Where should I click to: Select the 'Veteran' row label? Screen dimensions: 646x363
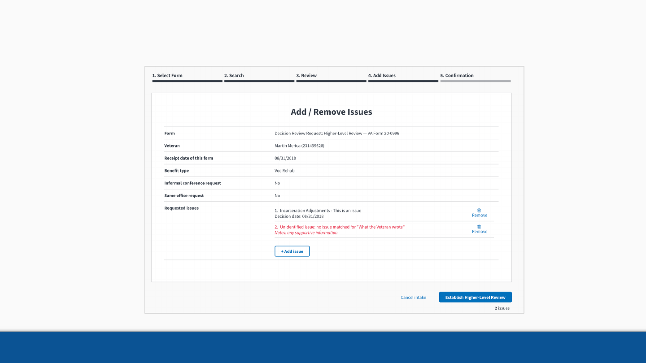tap(172, 146)
